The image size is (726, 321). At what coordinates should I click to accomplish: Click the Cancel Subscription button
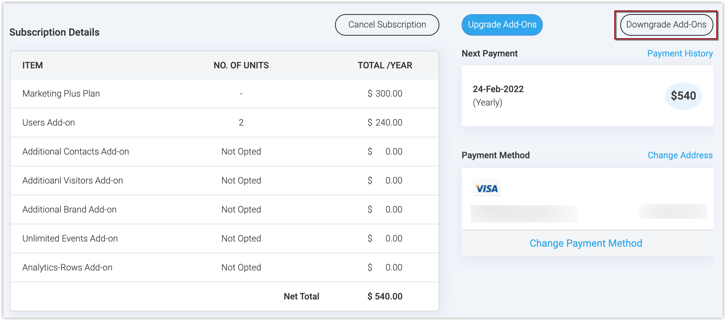click(387, 25)
